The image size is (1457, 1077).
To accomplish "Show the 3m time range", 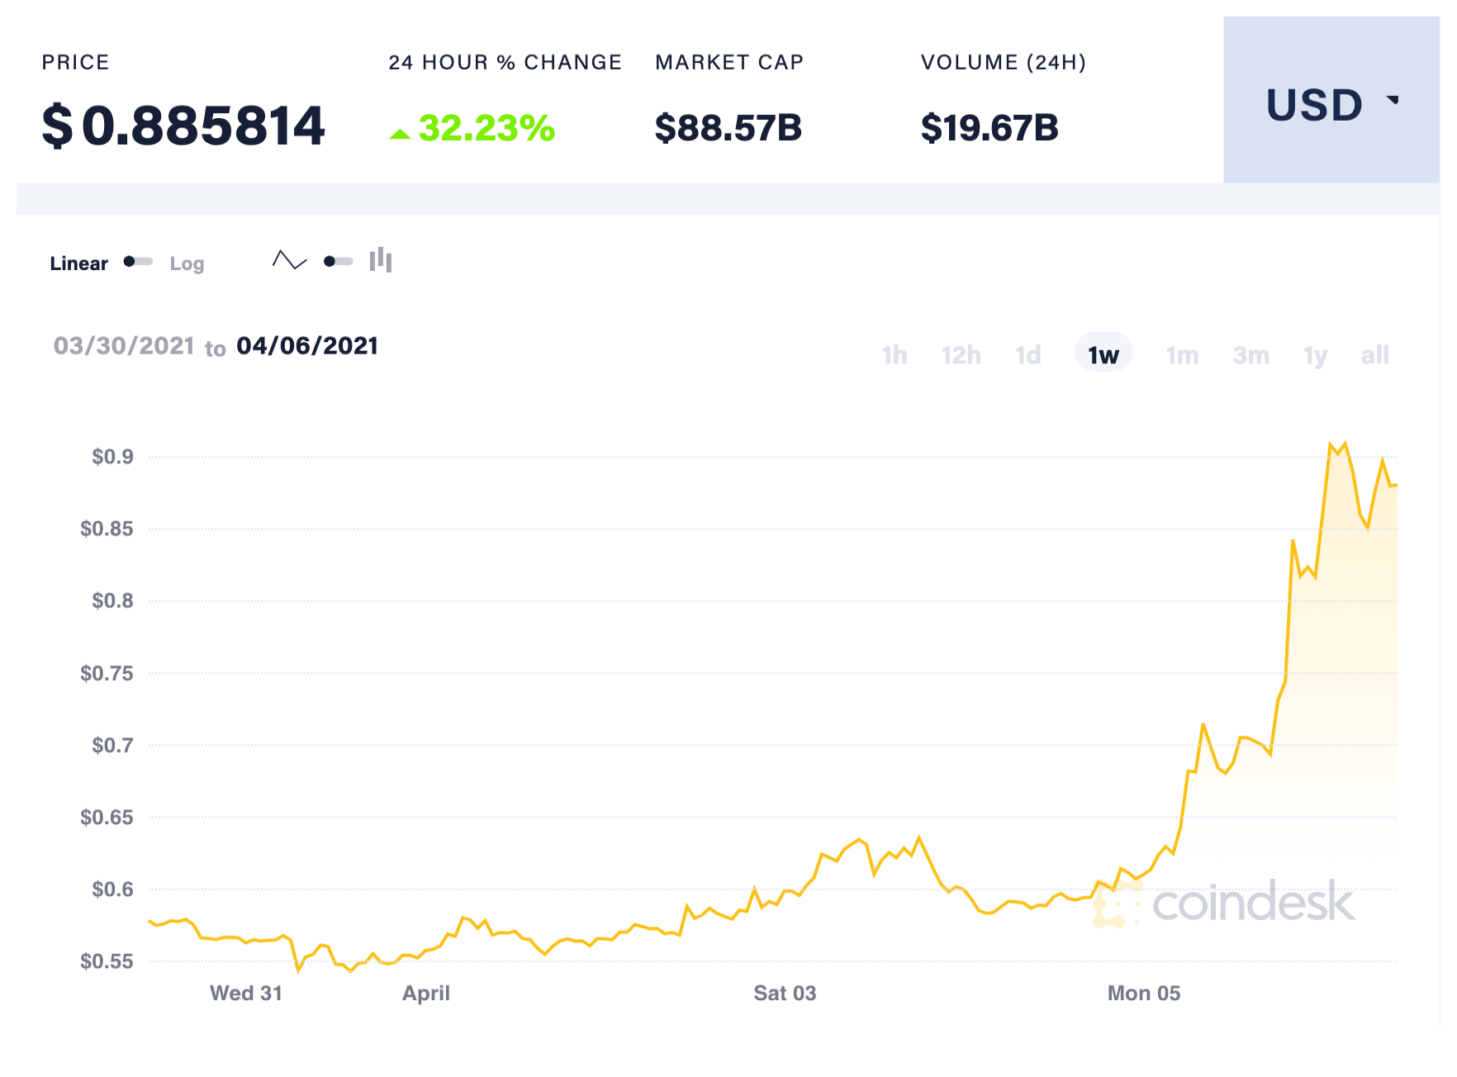I will coord(1251,355).
